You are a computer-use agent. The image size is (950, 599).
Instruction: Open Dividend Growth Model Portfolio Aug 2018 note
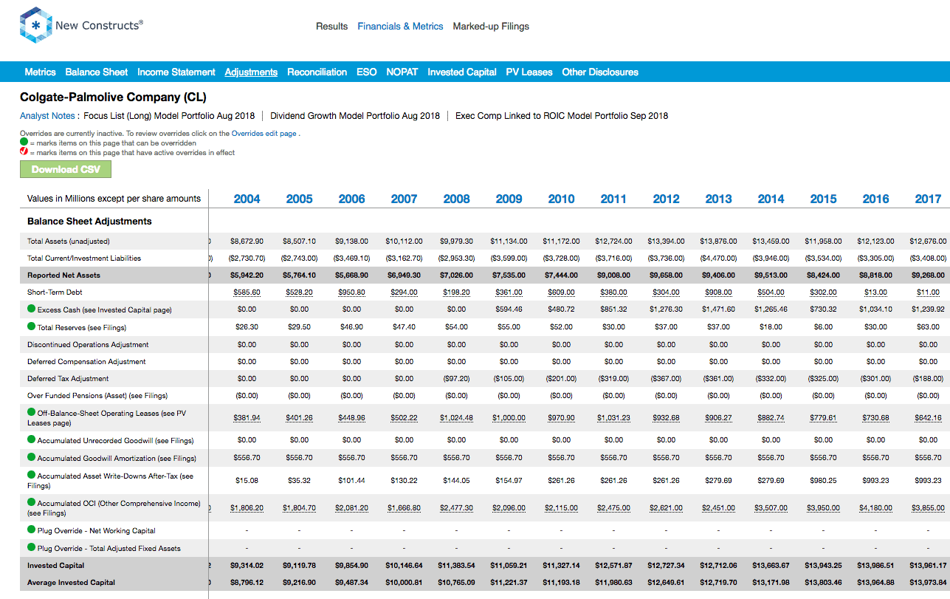coord(355,115)
